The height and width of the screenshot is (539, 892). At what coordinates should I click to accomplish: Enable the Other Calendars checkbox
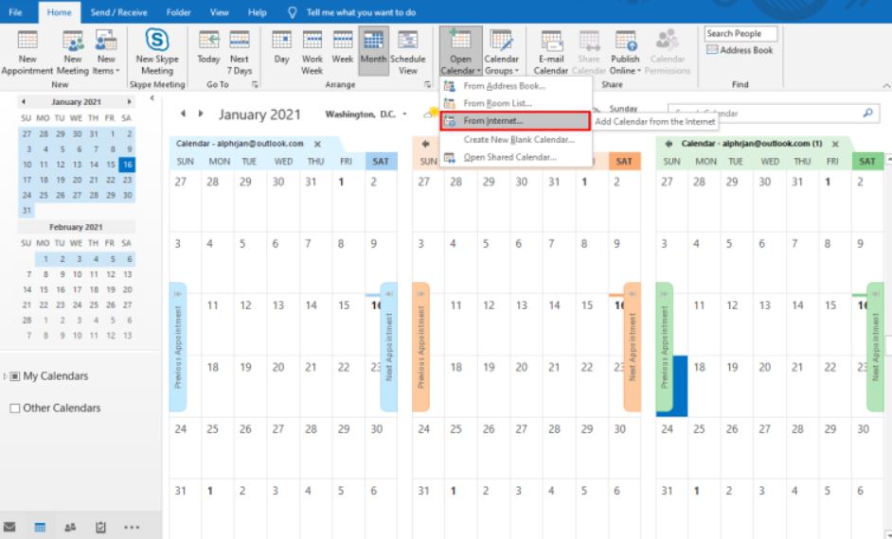point(14,409)
